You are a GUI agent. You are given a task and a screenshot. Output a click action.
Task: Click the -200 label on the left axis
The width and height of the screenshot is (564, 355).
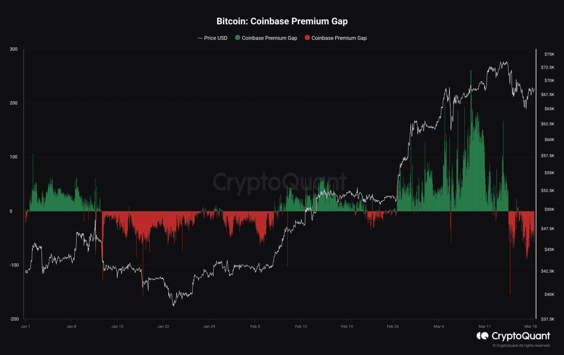click(13, 319)
